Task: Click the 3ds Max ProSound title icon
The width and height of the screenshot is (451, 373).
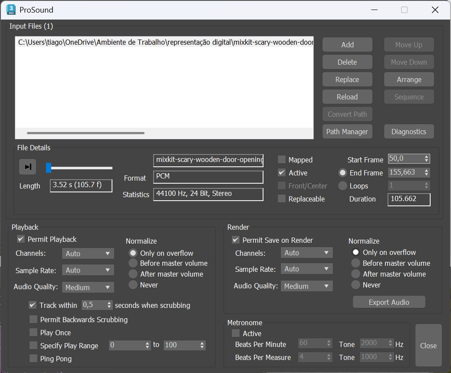Action: tap(11, 10)
